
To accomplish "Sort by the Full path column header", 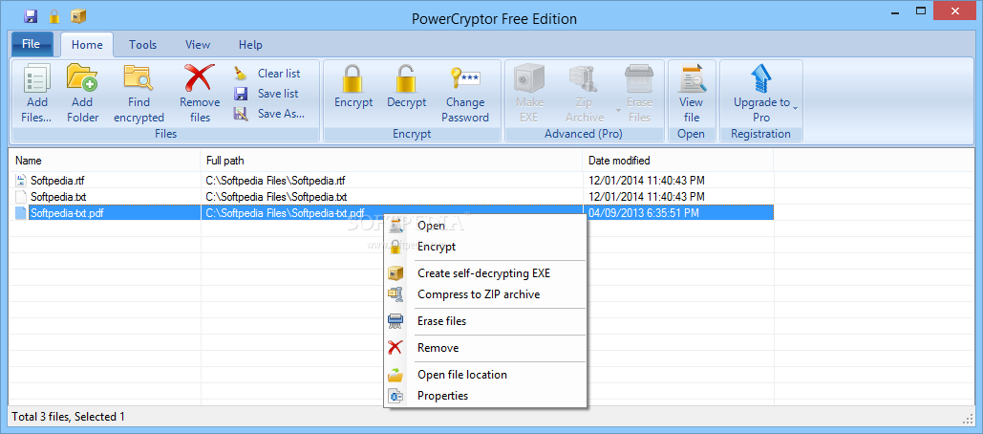I will pos(392,161).
